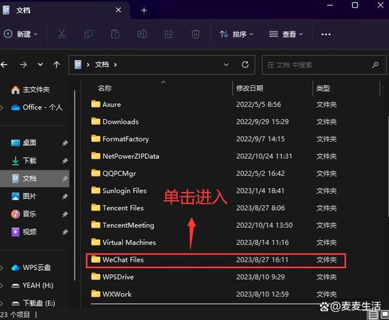Image resolution: width=389 pixels, height=320 pixels.
Task: Open 下载 in quick access
Action: tap(24, 161)
